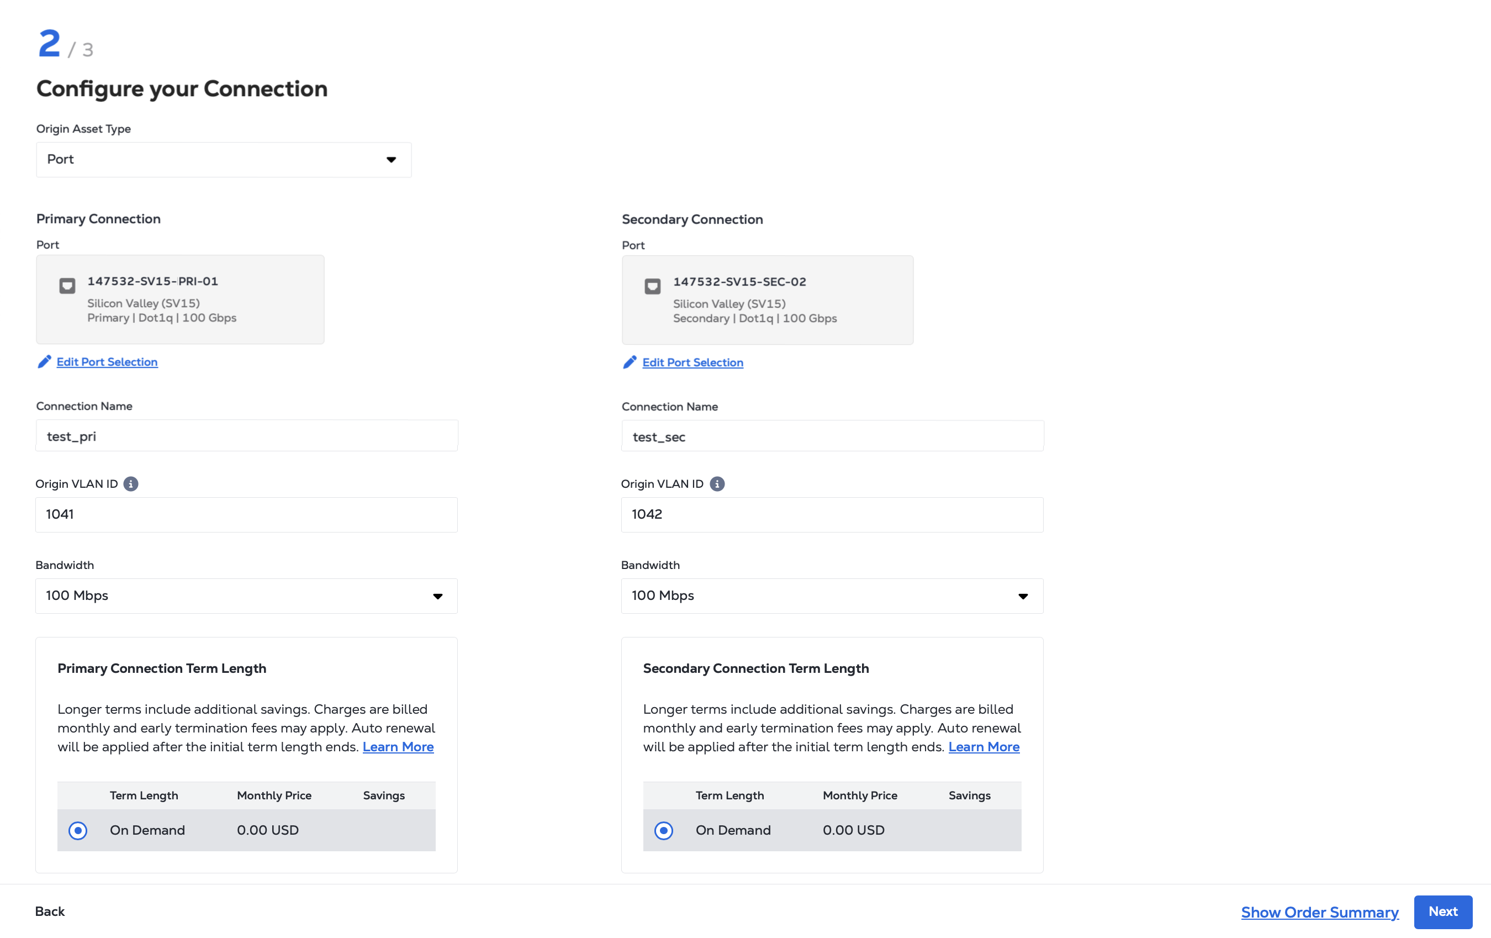
Task: Open Learn More in the secondary term length section
Action: point(984,746)
